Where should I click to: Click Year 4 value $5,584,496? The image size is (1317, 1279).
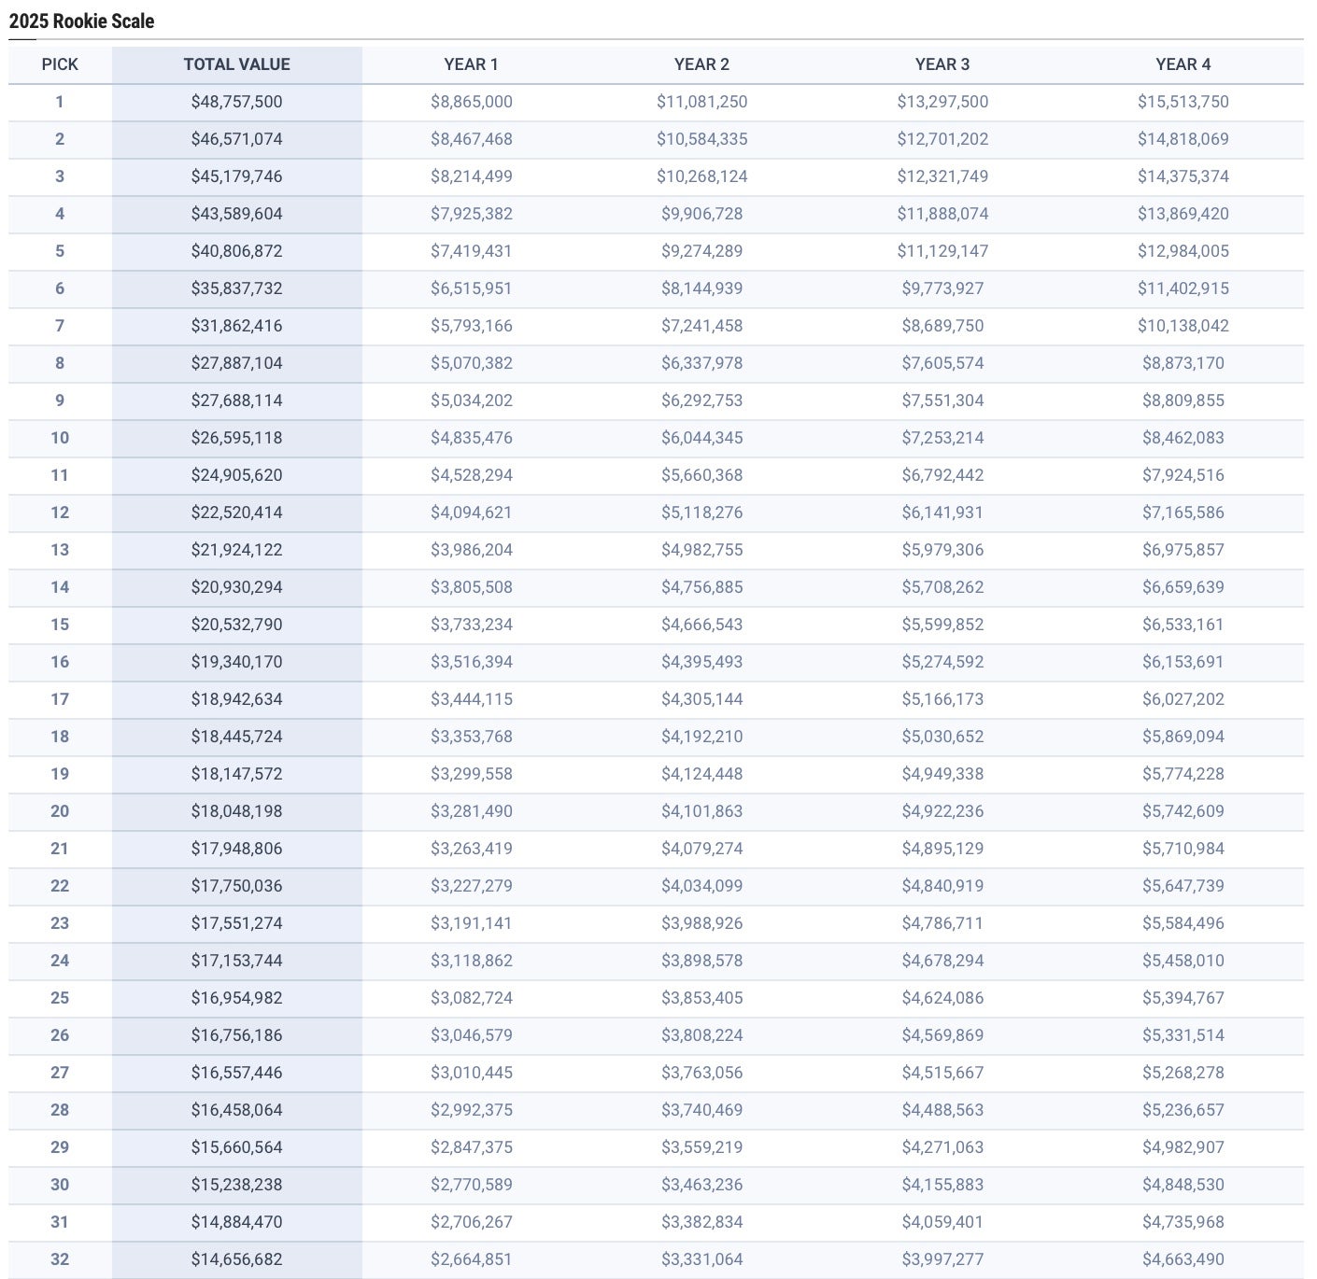point(1182,923)
